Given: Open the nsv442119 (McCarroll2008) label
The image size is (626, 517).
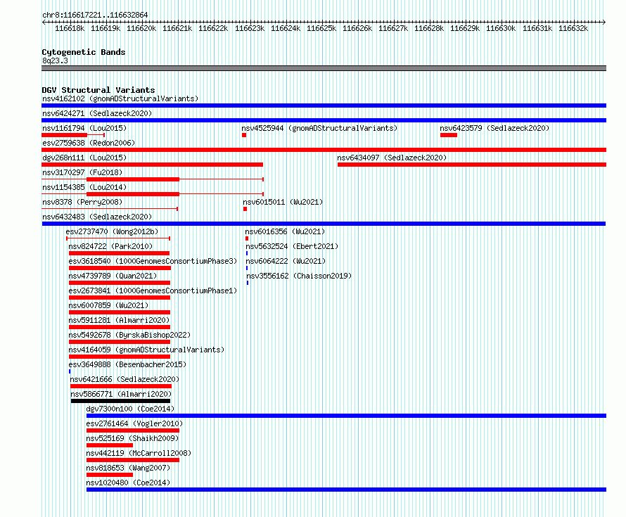Looking at the screenshot, I should coord(139,453).
